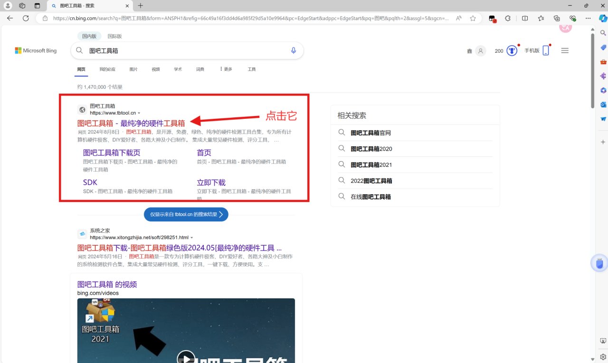Expand dropdown arrow beside tbtool.cn URL
Viewport: 608px width, 363px height.
139,113
